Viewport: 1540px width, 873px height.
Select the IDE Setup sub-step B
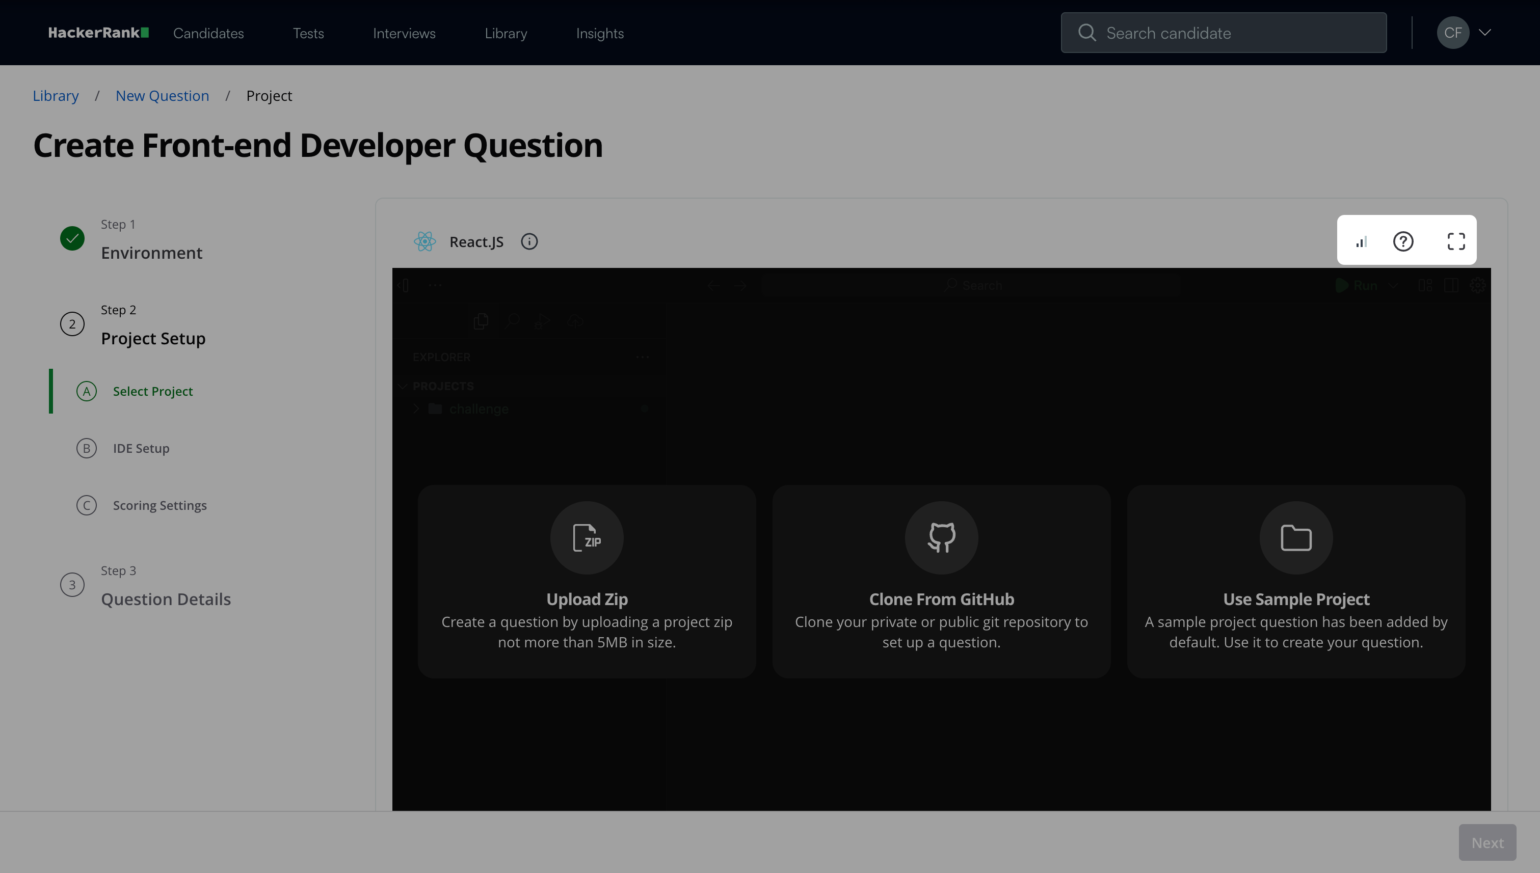coord(141,449)
